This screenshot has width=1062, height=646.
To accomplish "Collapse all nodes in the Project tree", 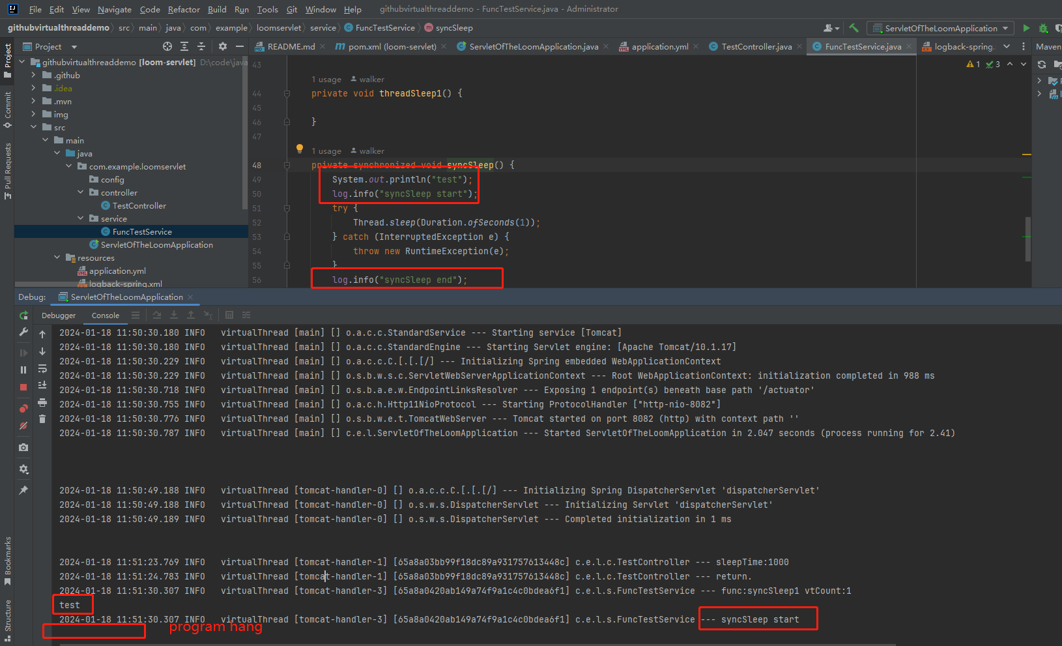I will point(202,46).
